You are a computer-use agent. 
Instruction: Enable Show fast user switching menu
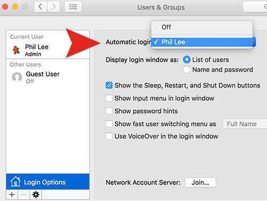109,124
